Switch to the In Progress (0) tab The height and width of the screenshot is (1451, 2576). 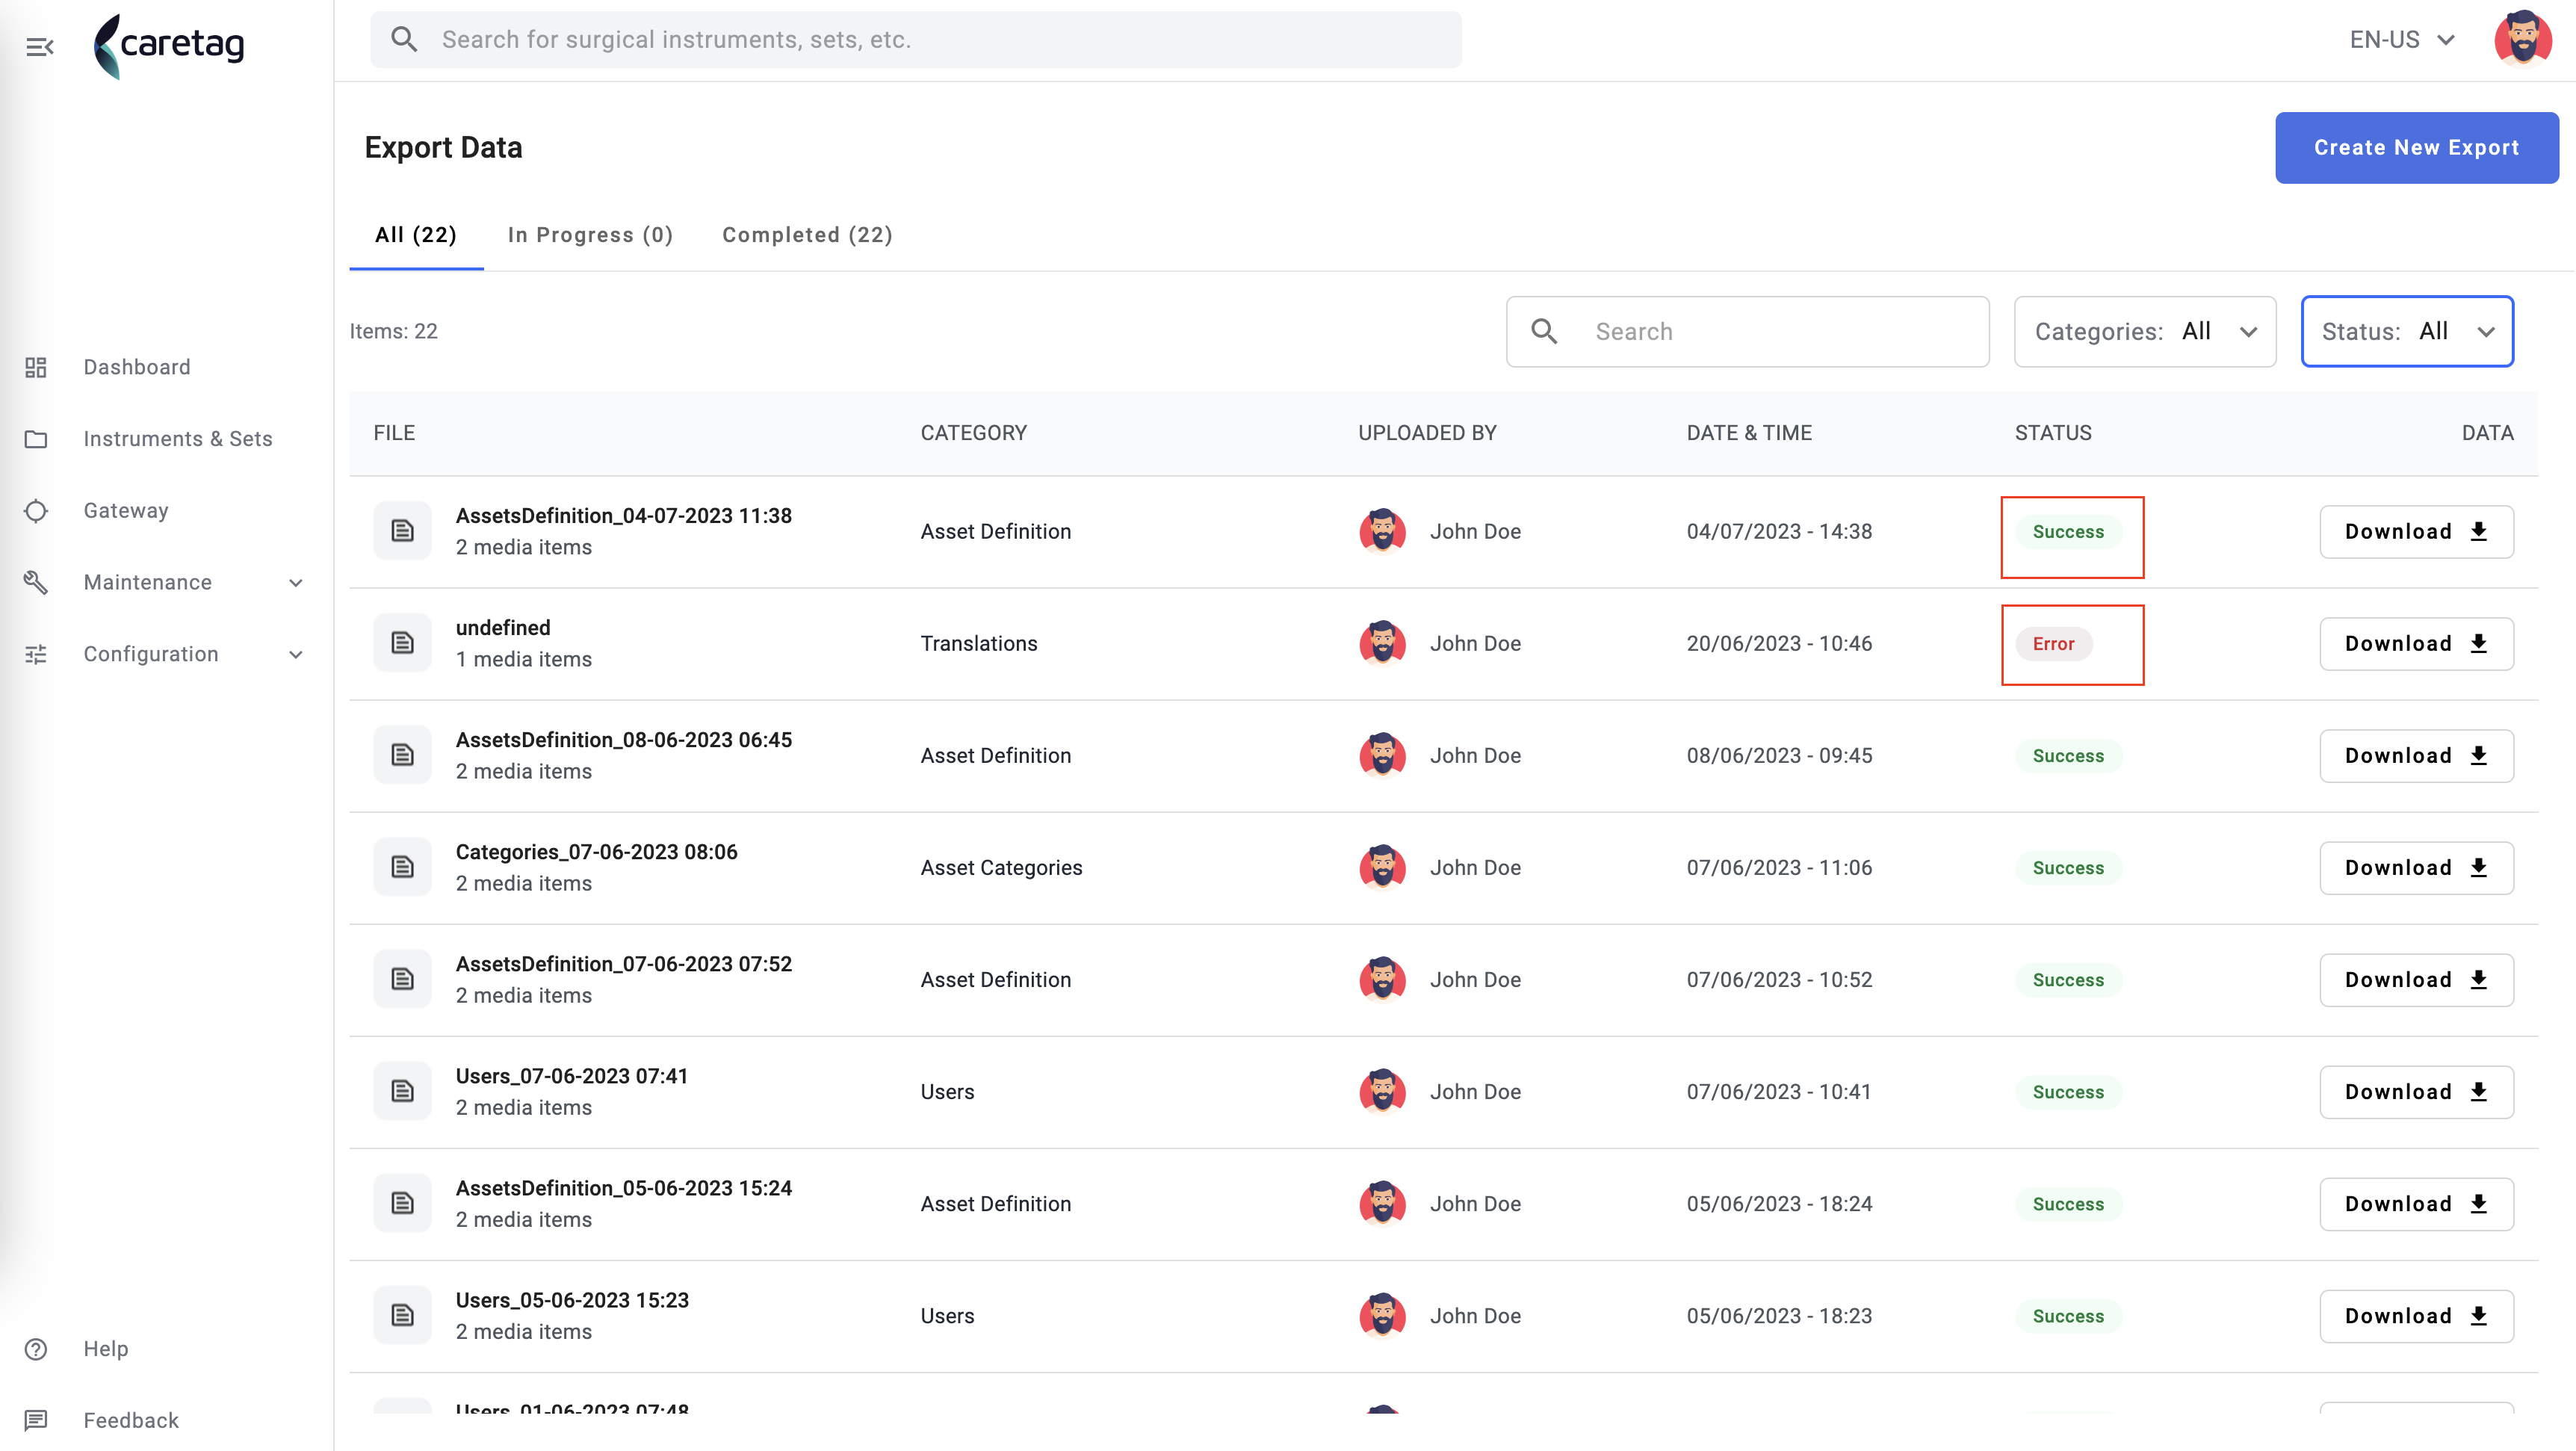point(590,234)
